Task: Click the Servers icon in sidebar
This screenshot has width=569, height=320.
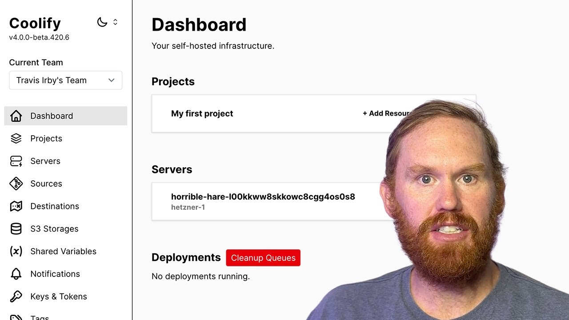Action: pos(16,161)
